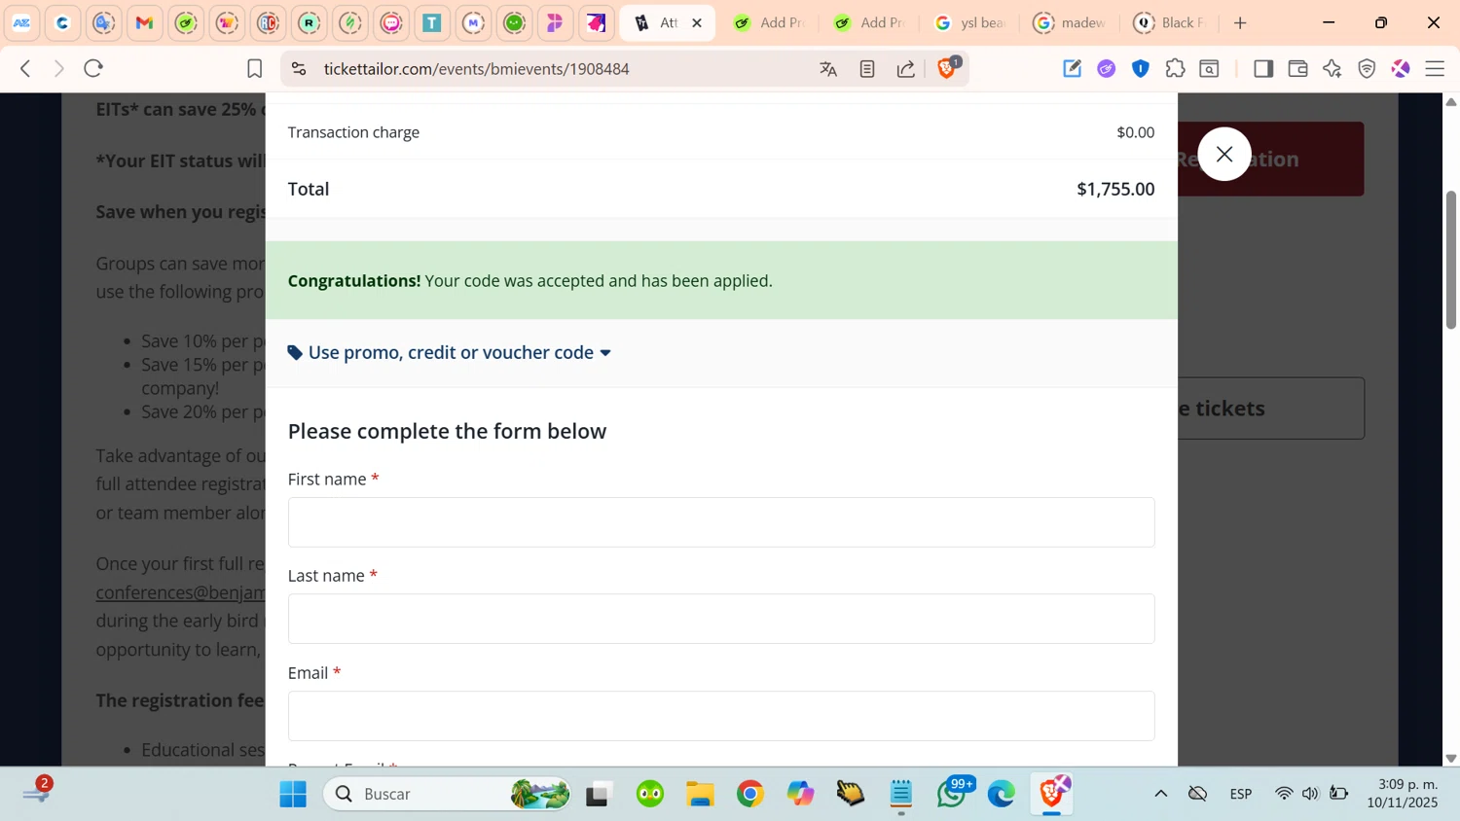This screenshot has width=1460, height=821.
Task: Close the checkout popup with the round X
Action: pyautogui.click(x=1224, y=154)
